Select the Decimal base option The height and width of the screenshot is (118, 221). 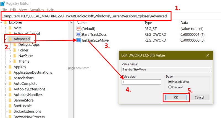(170, 87)
